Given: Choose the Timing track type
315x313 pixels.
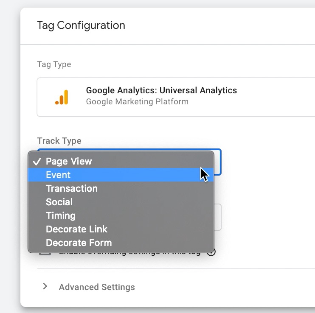Looking at the screenshot, I should pos(121,216).
